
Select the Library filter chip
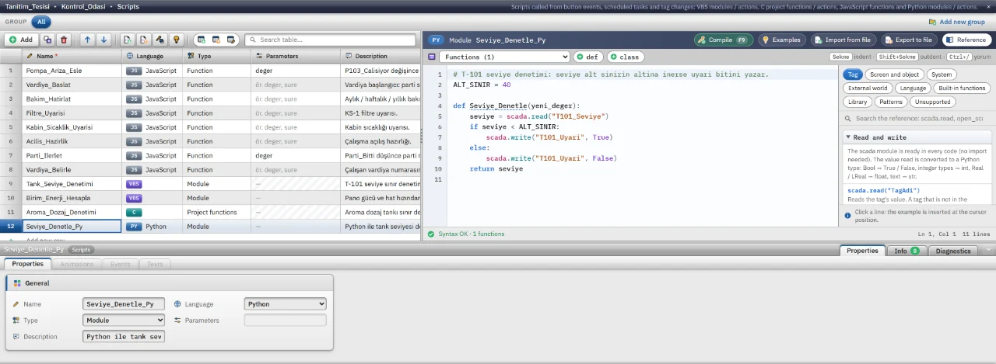pos(857,102)
